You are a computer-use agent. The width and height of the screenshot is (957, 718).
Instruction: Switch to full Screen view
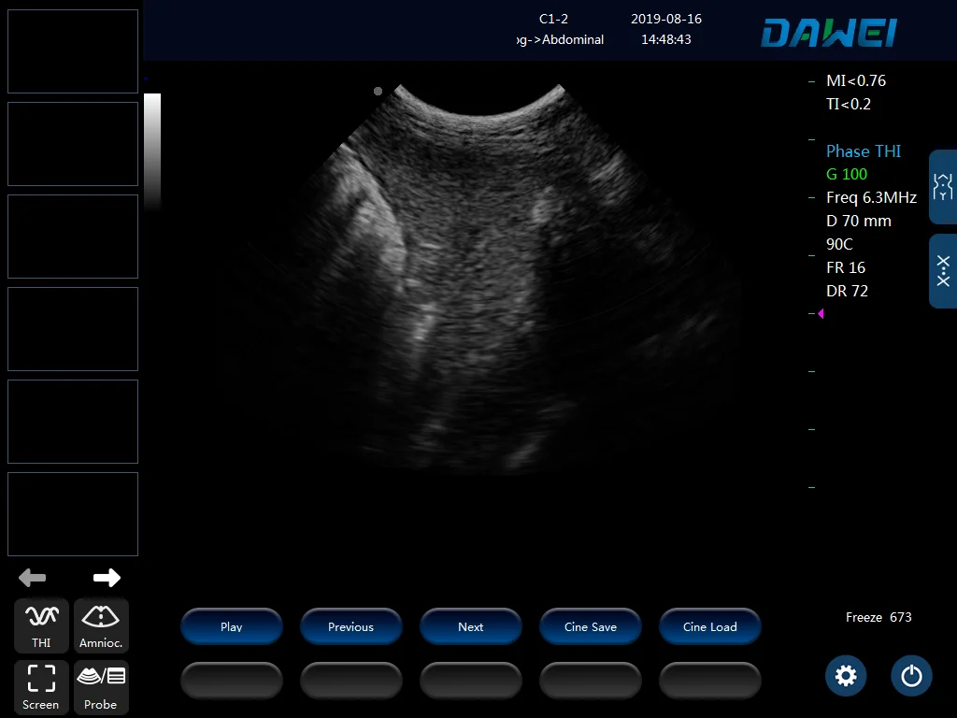[41, 687]
